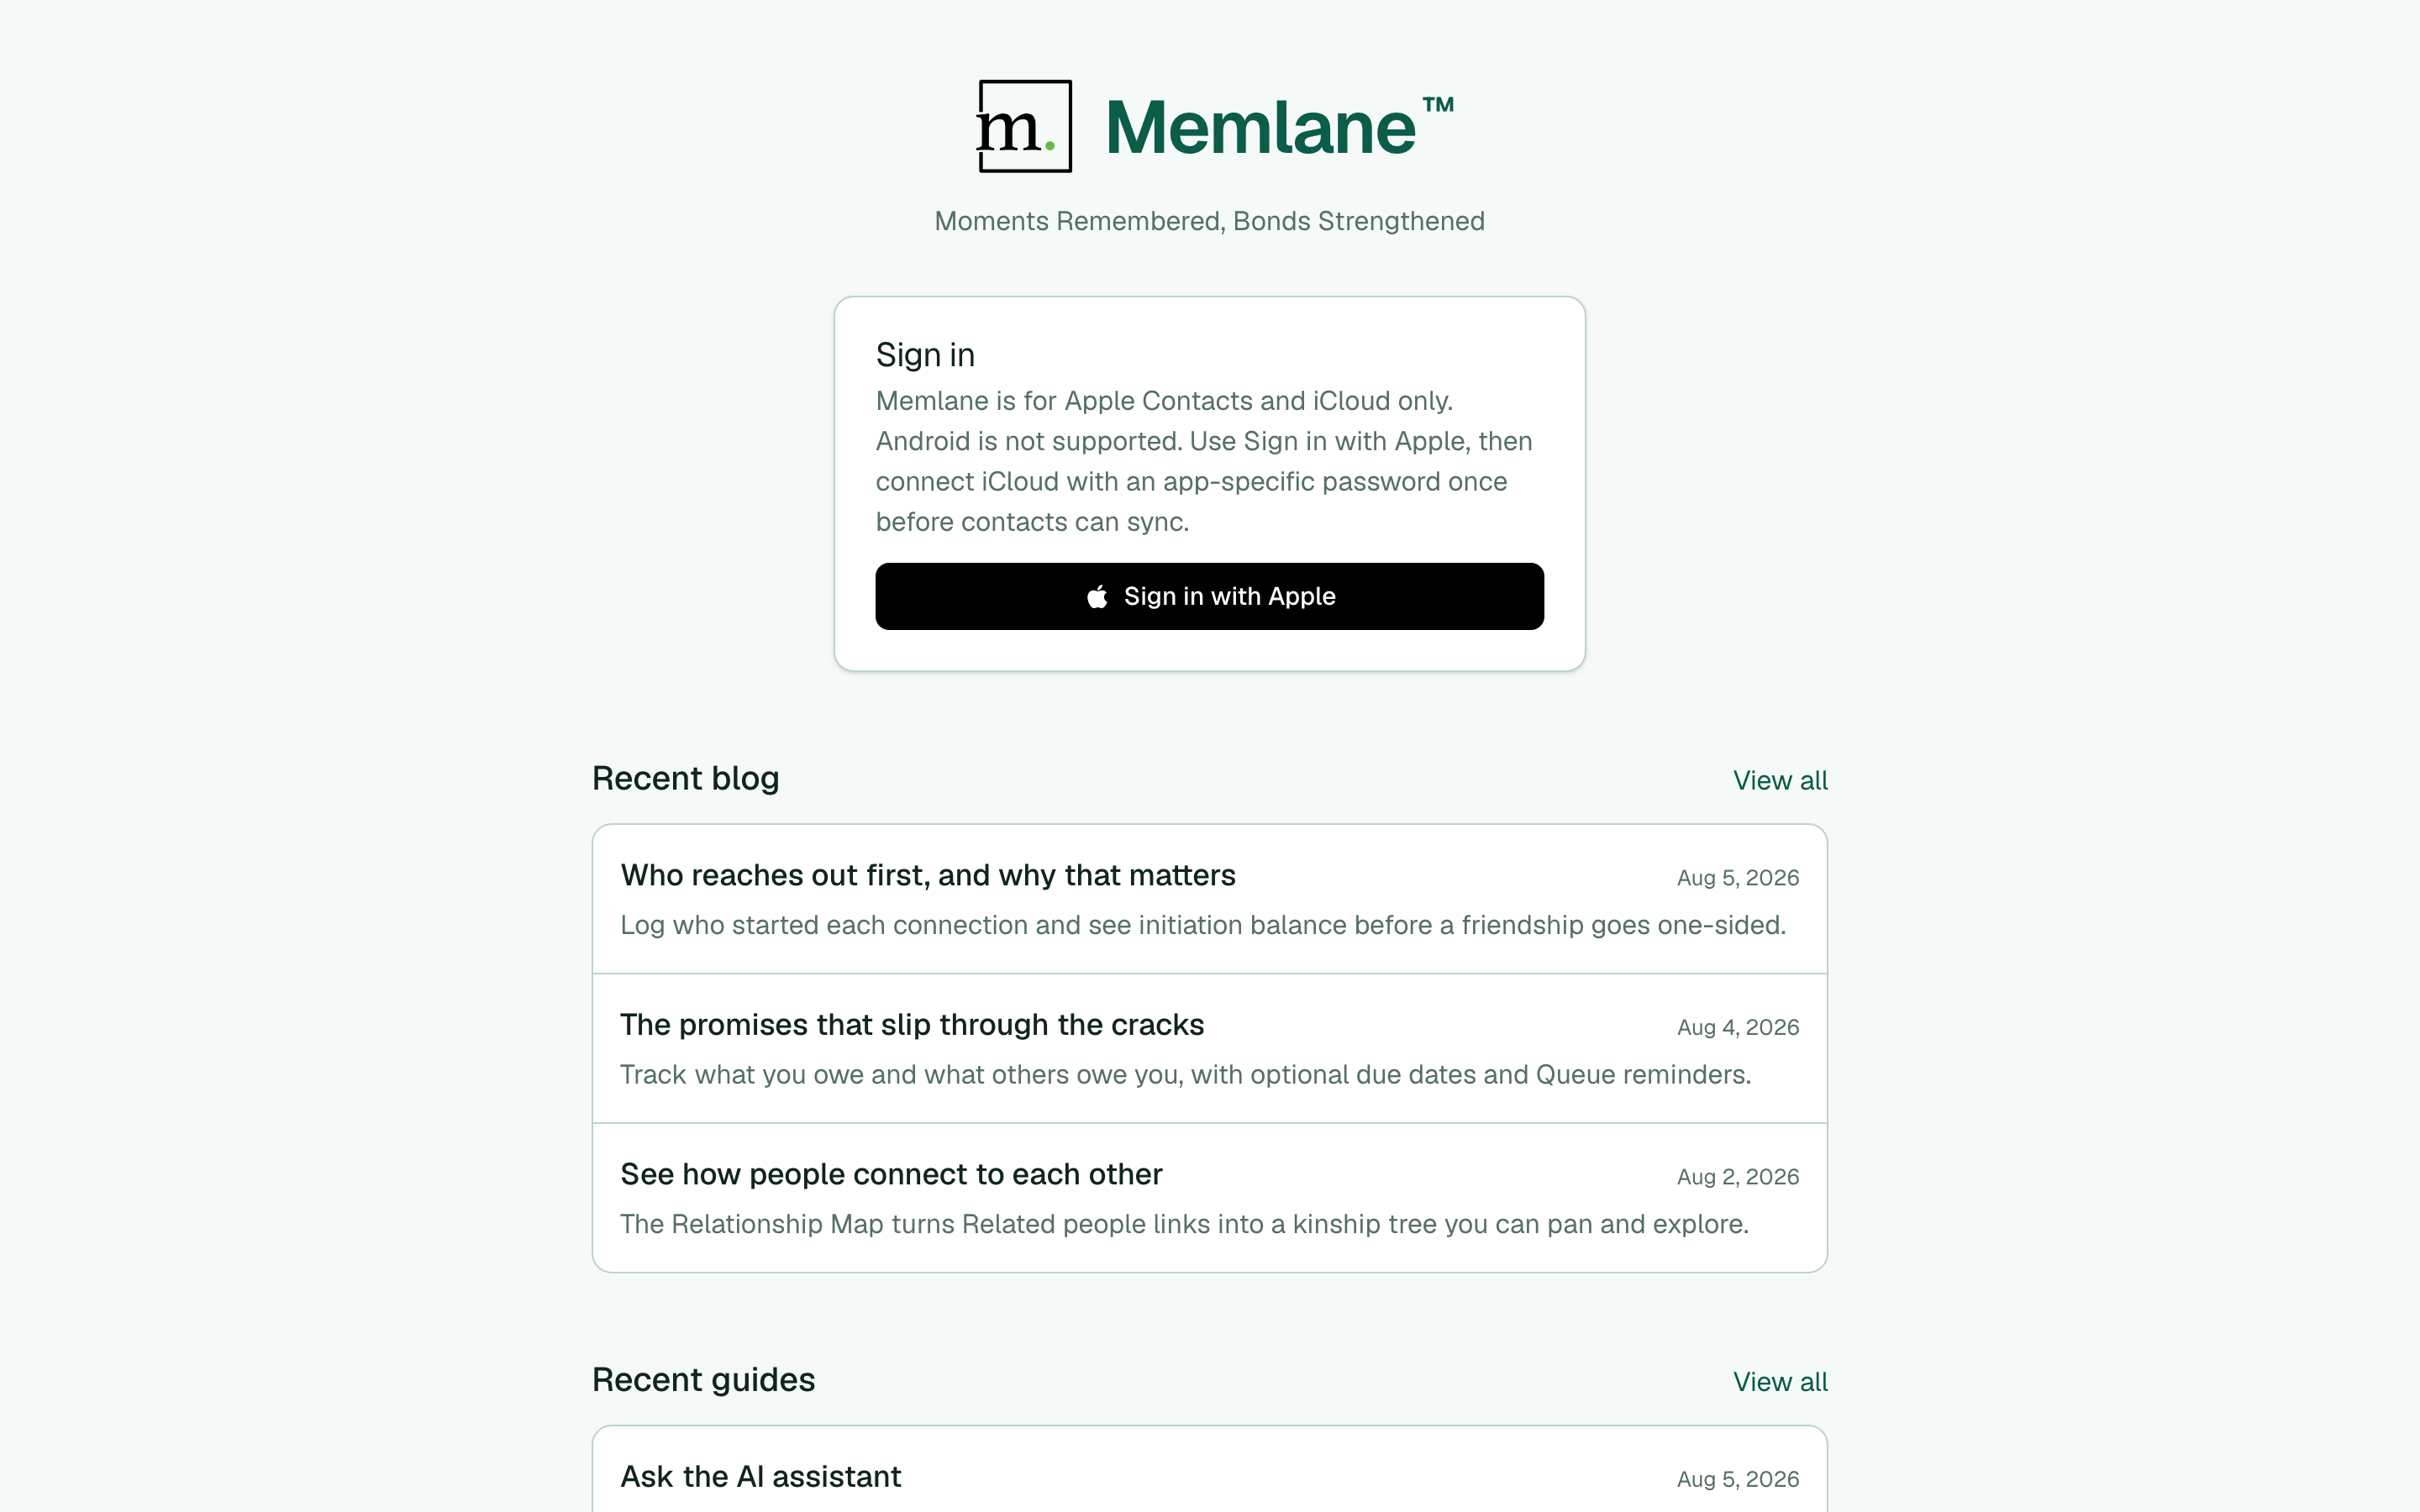The width and height of the screenshot is (2420, 1512).
Task: Sign in with Apple
Action: click(1209, 596)
